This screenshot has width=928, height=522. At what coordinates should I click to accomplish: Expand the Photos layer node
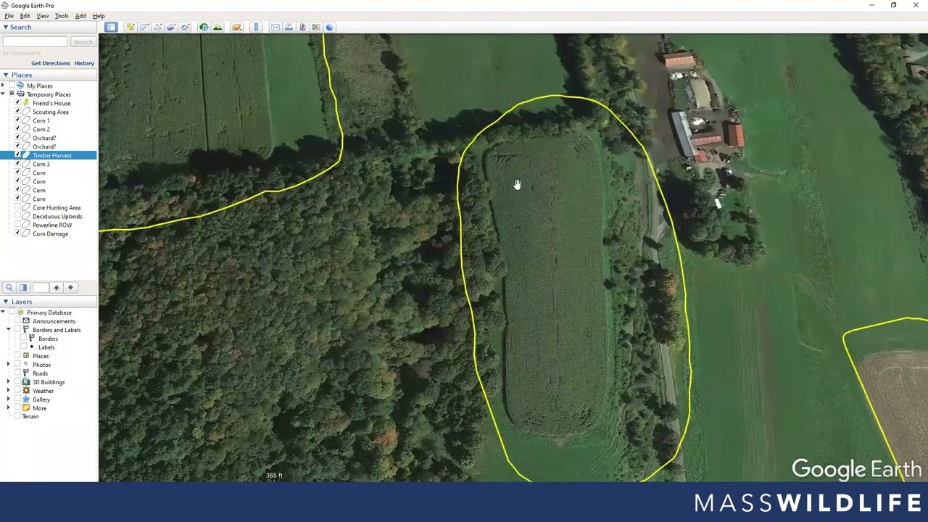pyautogui.click(x=9, y=365)
